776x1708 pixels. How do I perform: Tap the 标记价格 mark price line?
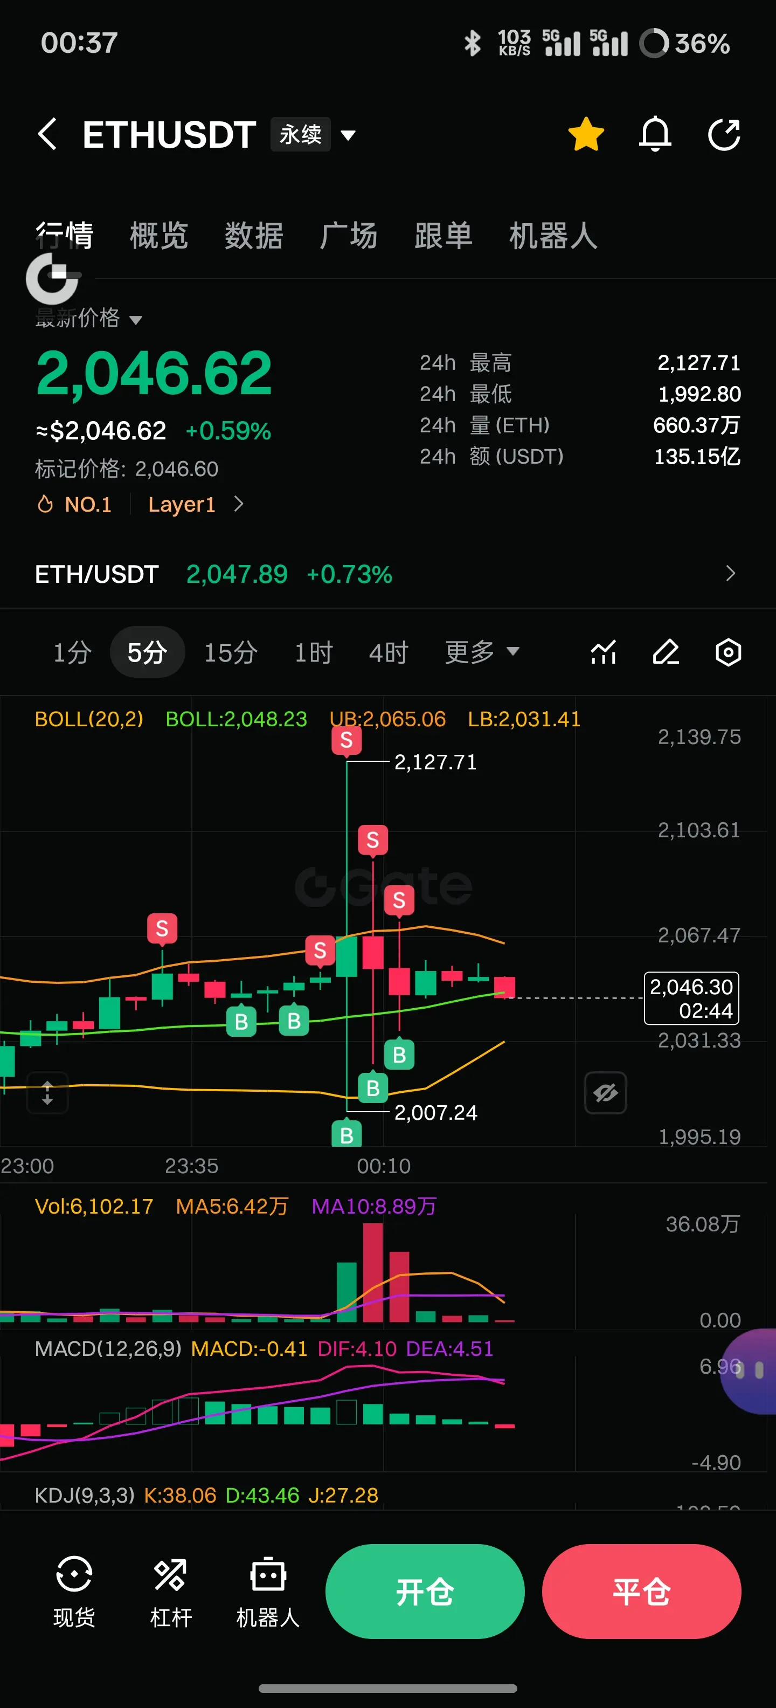(127, 469)
